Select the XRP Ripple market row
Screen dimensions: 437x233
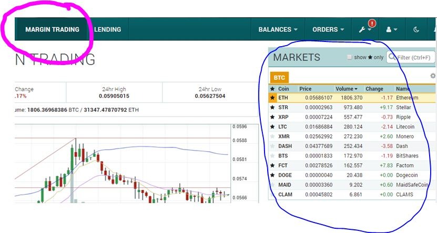[352, 117]
